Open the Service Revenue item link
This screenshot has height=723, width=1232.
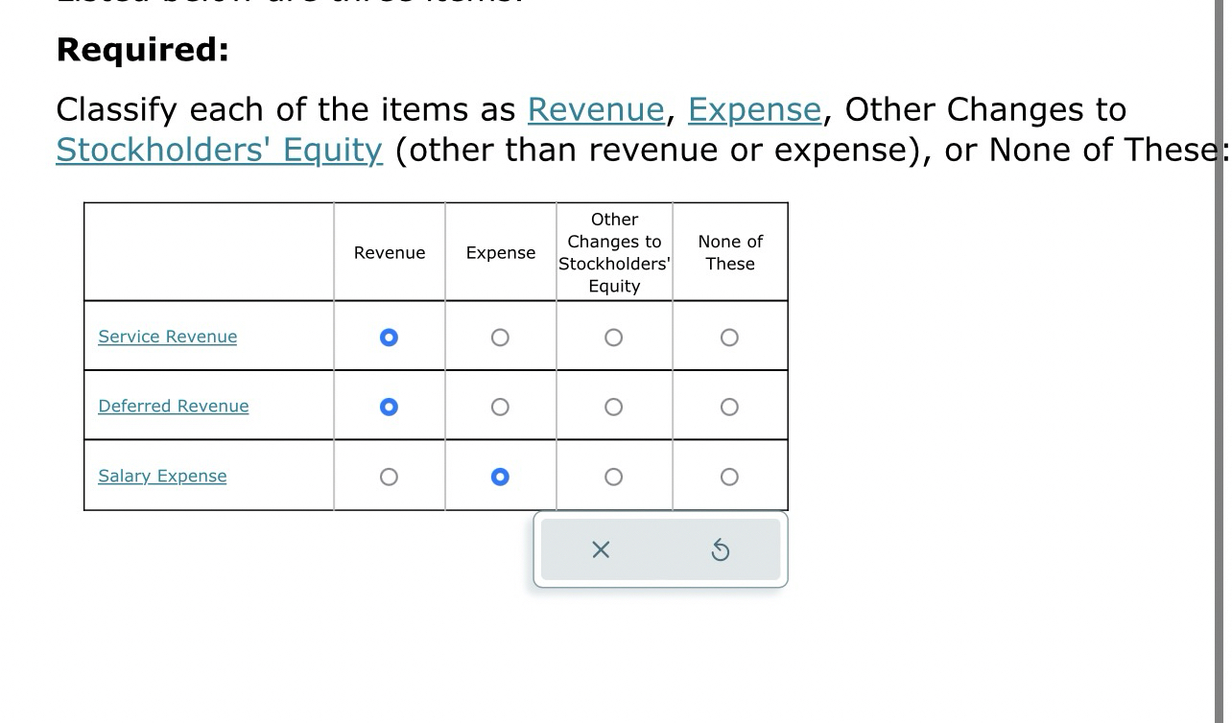coord(167,337)
